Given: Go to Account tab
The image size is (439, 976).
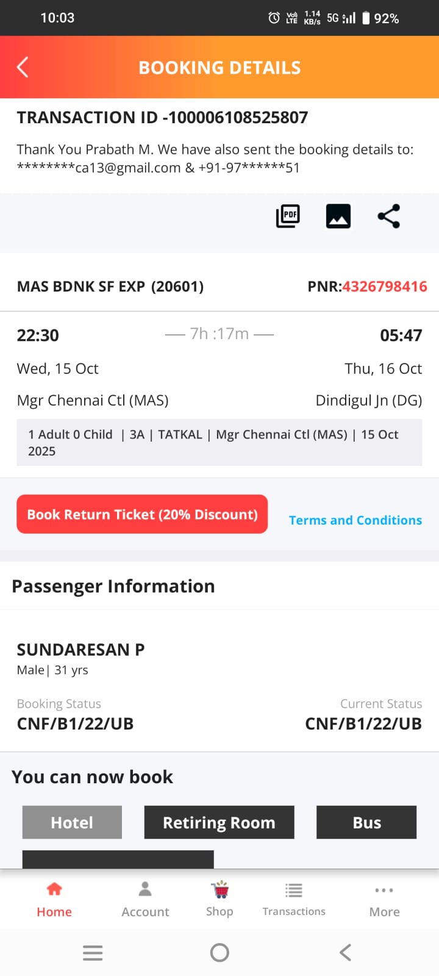Looking at the screenshot, I should click(145, 899).
